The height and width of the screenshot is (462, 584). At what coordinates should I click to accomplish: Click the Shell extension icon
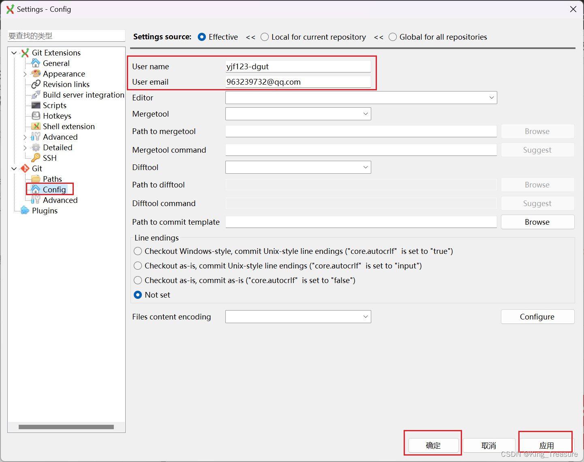click(36, 126)
